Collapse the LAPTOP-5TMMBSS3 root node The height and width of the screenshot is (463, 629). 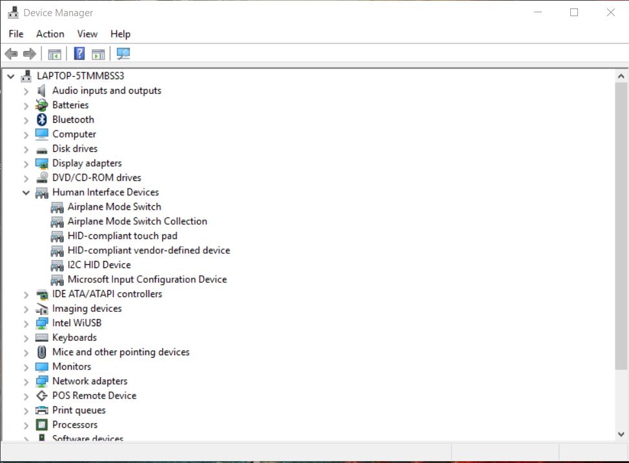[x=11, y=76]
